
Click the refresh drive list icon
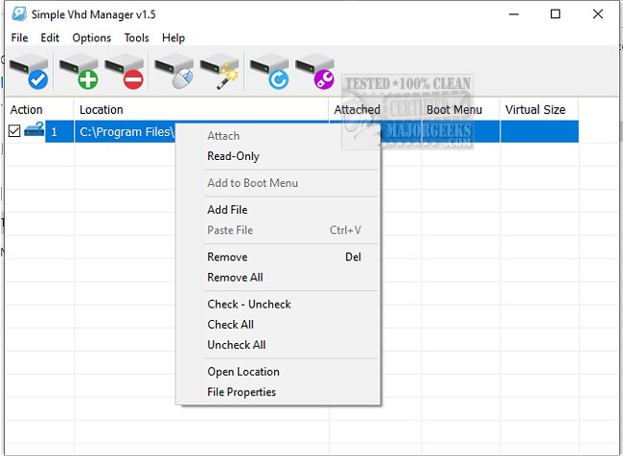point(269,72)
